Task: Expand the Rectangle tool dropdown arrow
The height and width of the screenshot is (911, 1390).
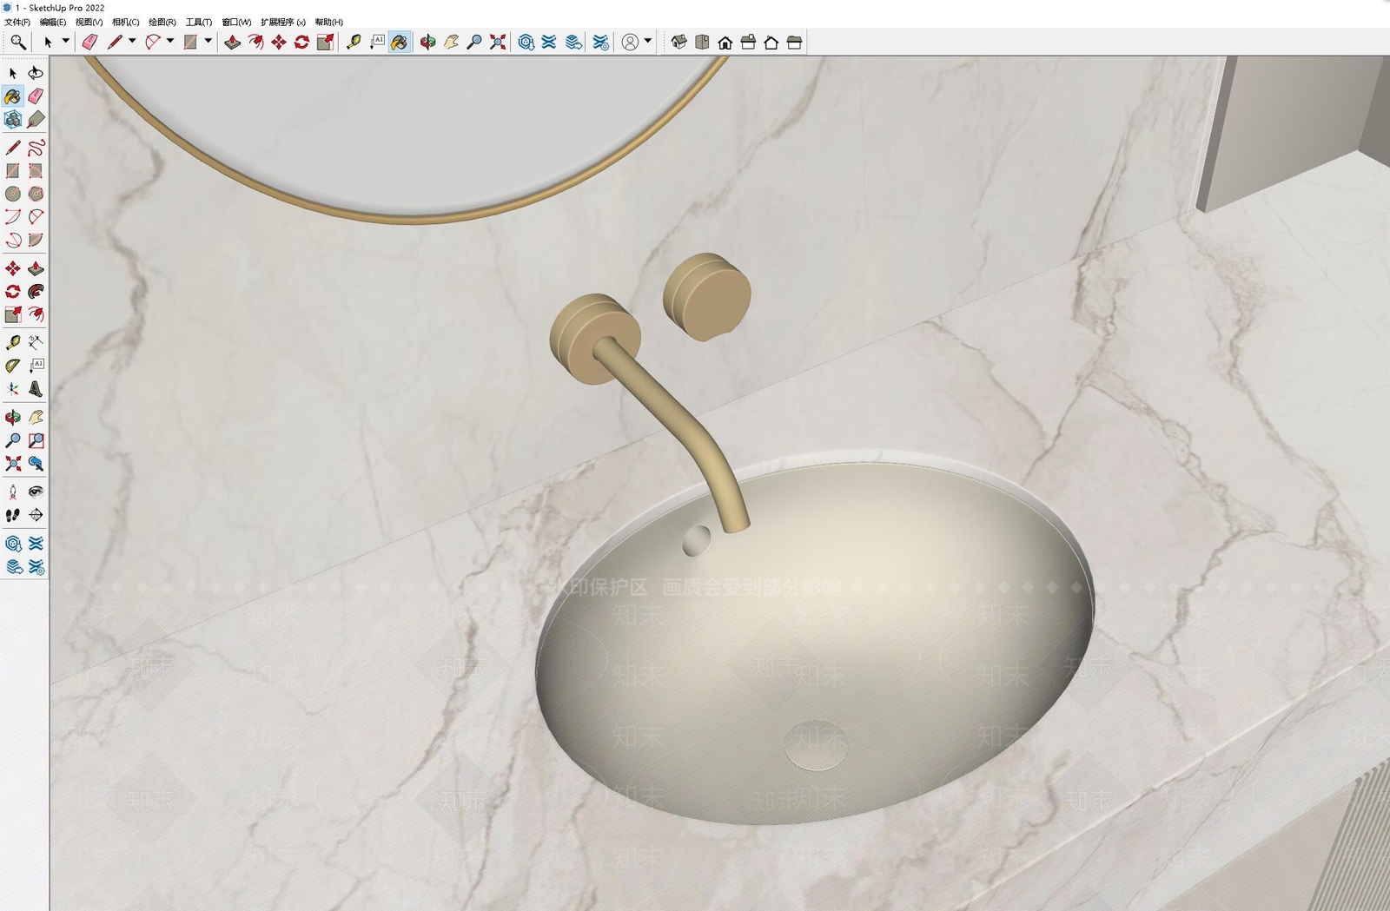Action: point(208,41)
